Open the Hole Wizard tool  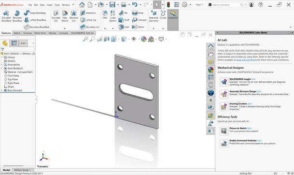click(x=65, y=16)
